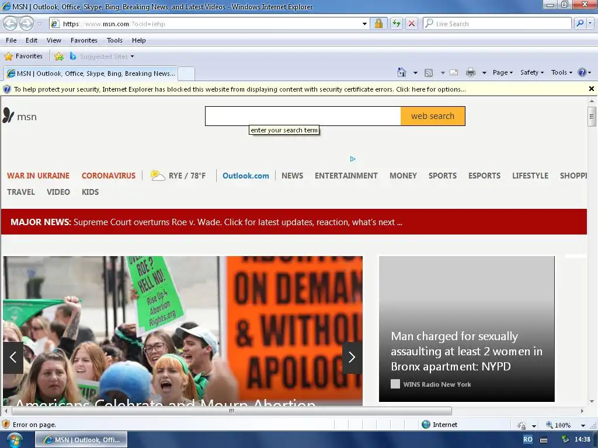Click the Read Mail icon
This screenshot has height=448, width=598.
(454, 72)
